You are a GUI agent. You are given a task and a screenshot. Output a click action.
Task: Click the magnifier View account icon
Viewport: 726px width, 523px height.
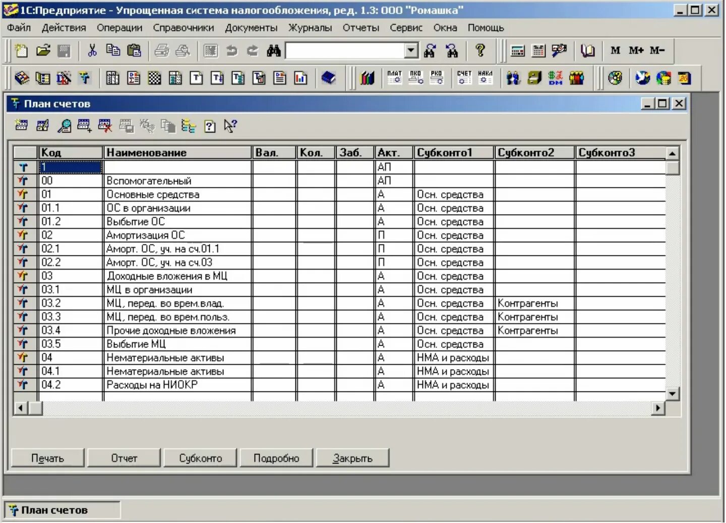pyautogui.click(x=64, y=125)
